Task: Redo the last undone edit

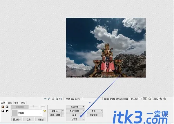Action: 49,99
